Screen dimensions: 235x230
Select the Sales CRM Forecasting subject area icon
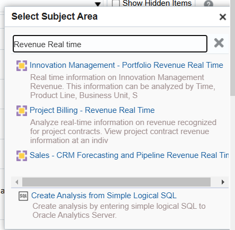point(22,156)
